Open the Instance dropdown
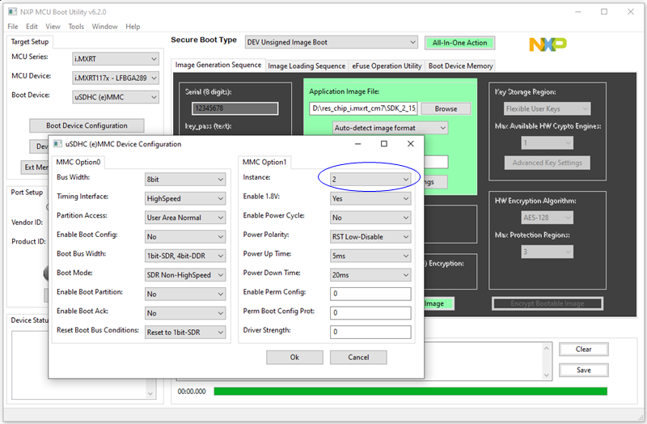Screen dimensions: 647x424 (x=370, y=179)
